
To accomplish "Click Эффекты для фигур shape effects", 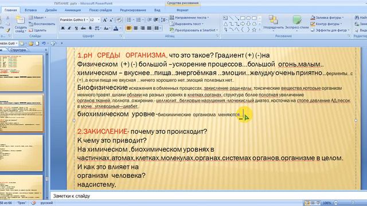I will [x=330, y=30].
